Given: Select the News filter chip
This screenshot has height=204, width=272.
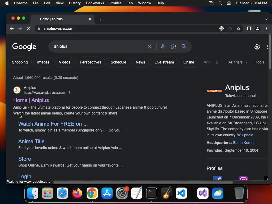Looking at the screenshot, I should point(140,62).
